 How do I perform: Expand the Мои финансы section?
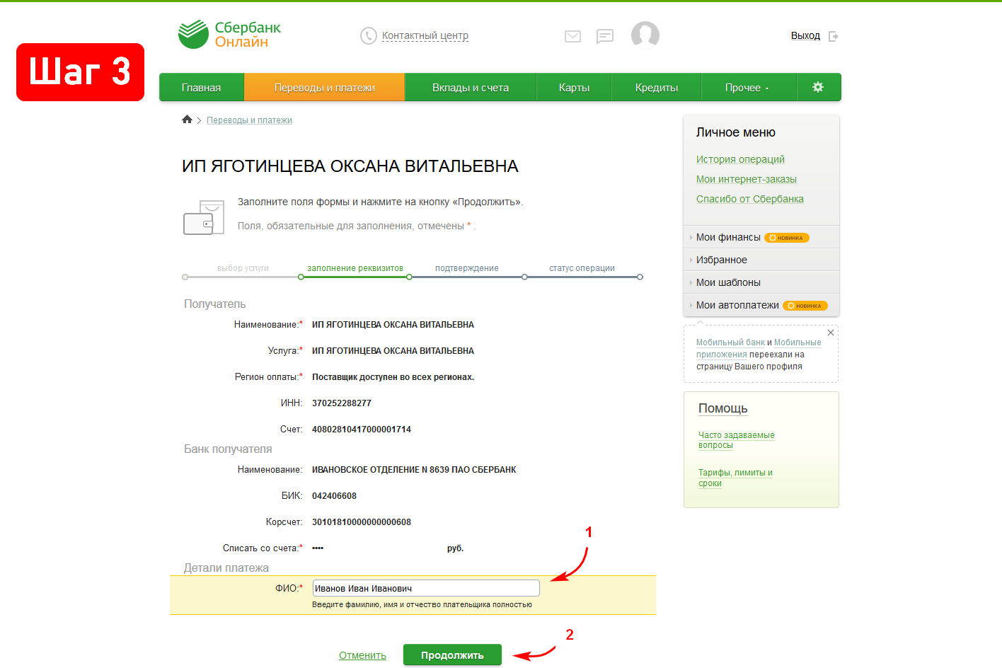[x=728, y=237]
